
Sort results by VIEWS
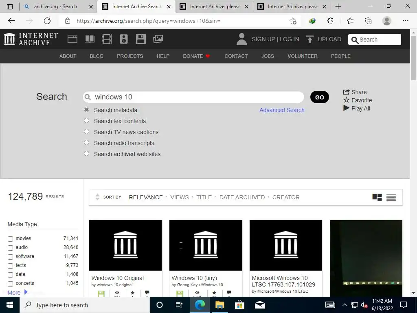tap(180, 197)
